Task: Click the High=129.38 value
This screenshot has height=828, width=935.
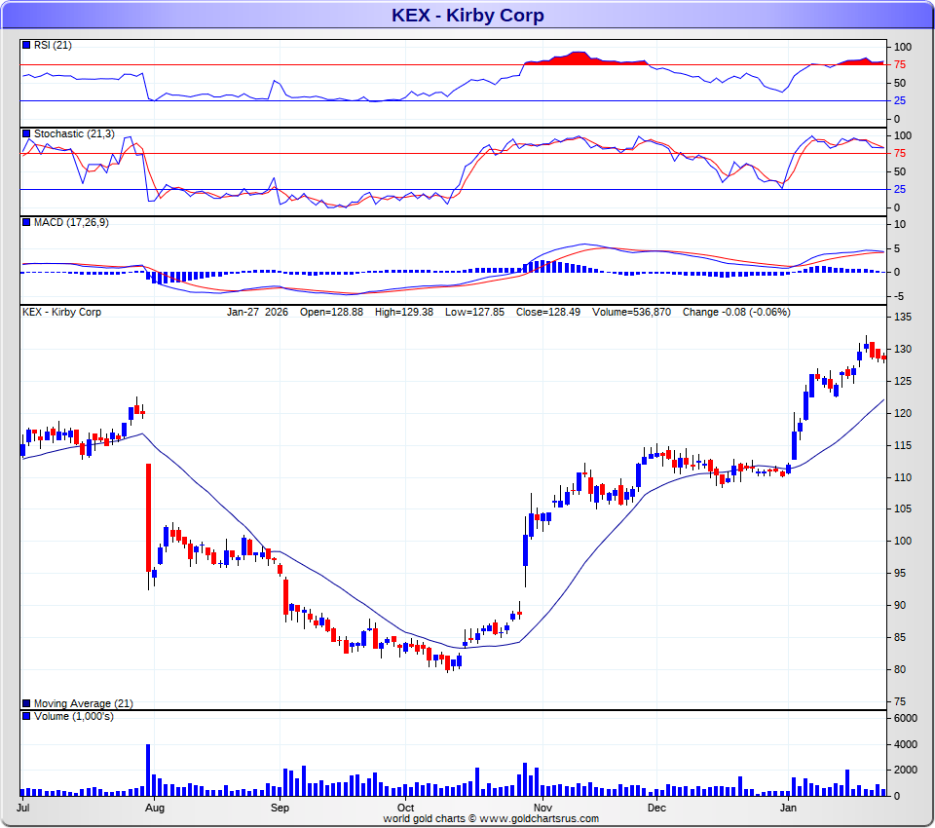Action: 404,312
